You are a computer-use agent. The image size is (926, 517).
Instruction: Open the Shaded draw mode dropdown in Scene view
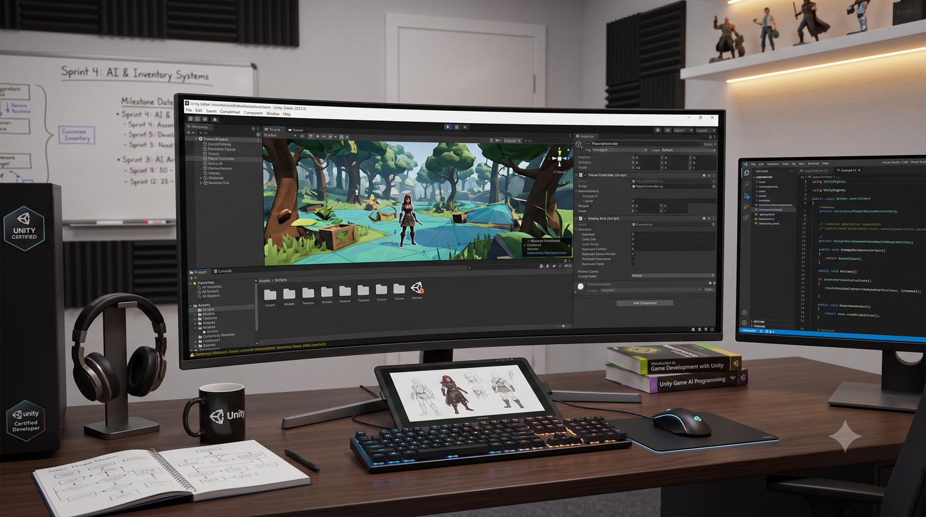[x=280, y=135]
